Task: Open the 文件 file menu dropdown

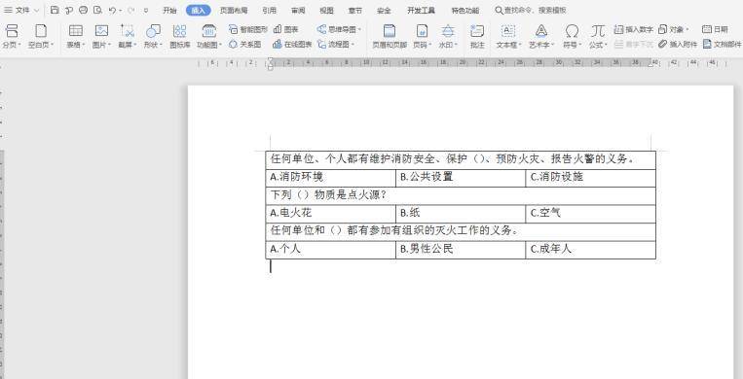Action: (21, 10)
